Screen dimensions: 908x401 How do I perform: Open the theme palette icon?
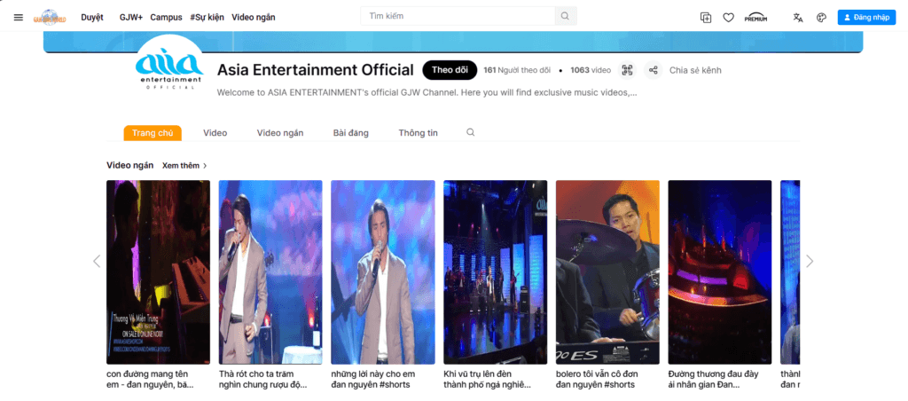tap(821, 18)
